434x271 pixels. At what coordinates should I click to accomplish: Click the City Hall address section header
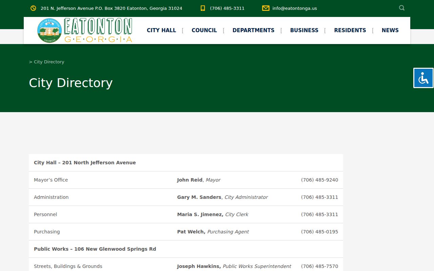[85, 163]
